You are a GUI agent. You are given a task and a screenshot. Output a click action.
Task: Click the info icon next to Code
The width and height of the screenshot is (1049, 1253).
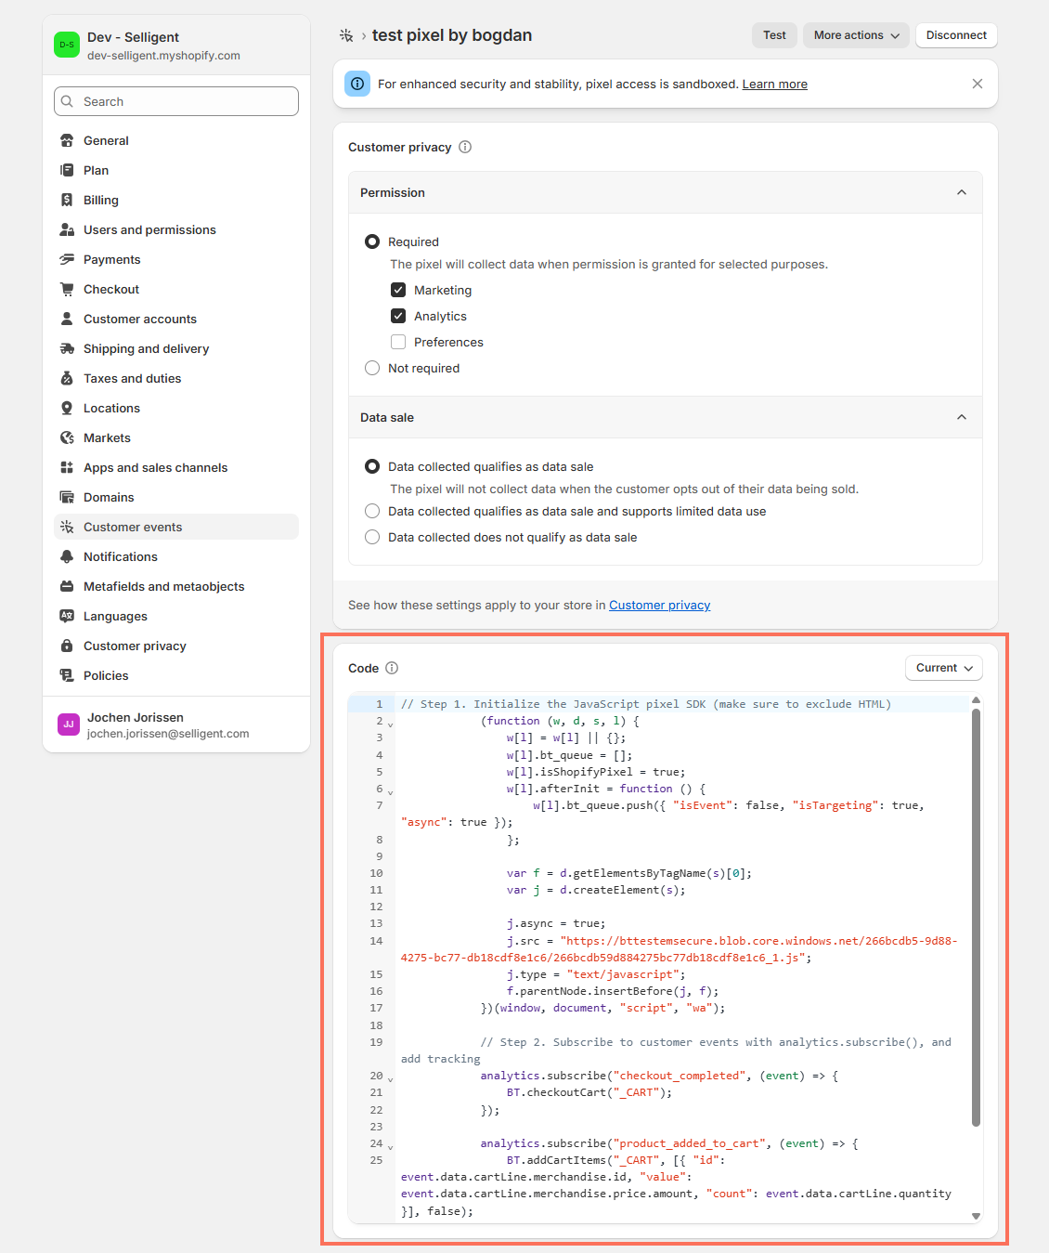[x=392, y=668]
